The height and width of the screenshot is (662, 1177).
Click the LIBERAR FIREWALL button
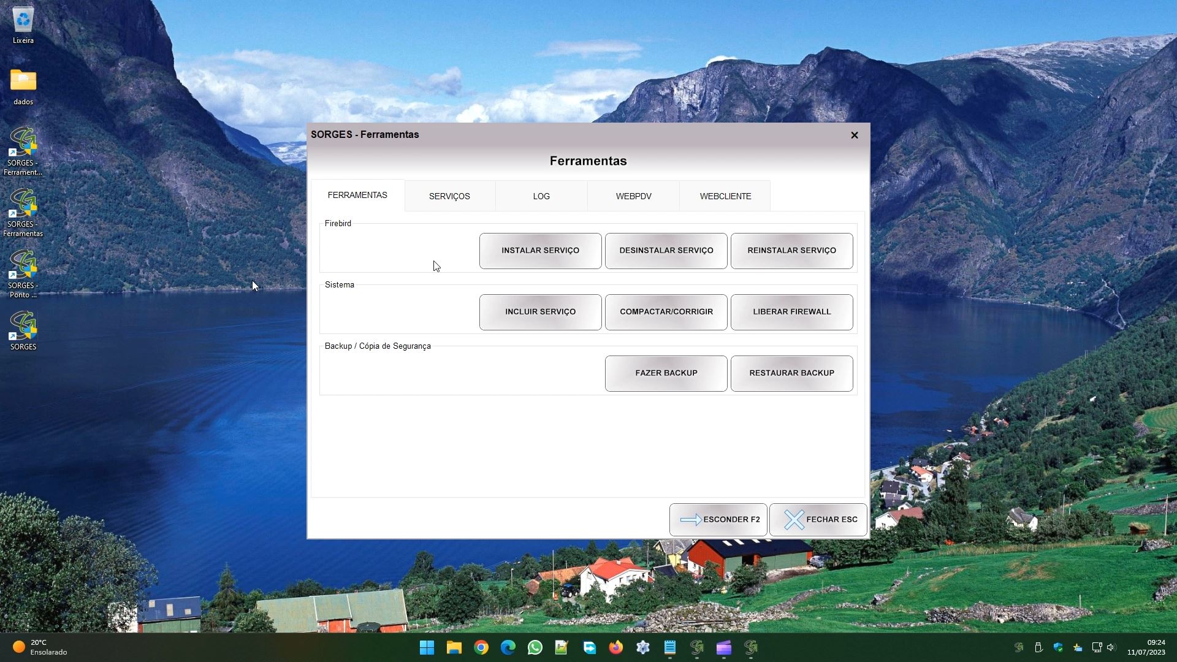pyautogui.click(x=791, y=311)
